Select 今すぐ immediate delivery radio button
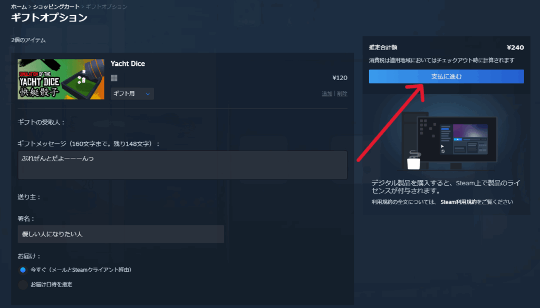540x308 pixels. [x=23, y=270]
